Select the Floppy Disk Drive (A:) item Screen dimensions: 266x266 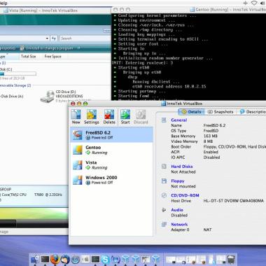pyautogui.click(x=12, y=96)
